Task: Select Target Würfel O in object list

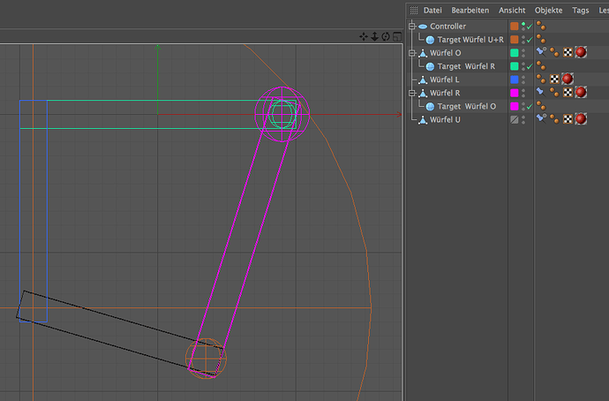Action: point(467,107)
